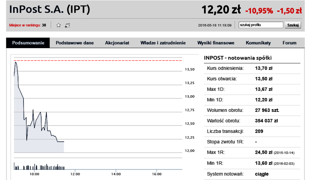Click the timestamp 2016-05-18 11:18:09
Screen dimensions: 314x180
(x=215, y=25)
